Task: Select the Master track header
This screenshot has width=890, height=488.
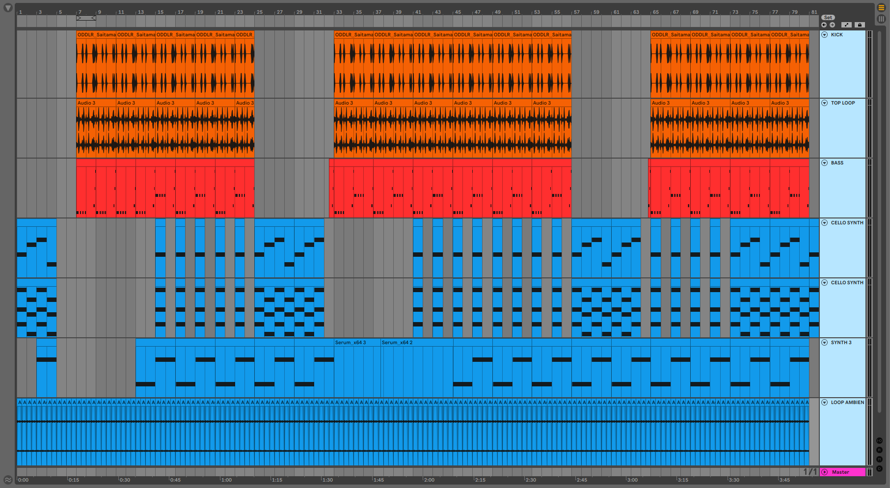Action: [842, 472]
